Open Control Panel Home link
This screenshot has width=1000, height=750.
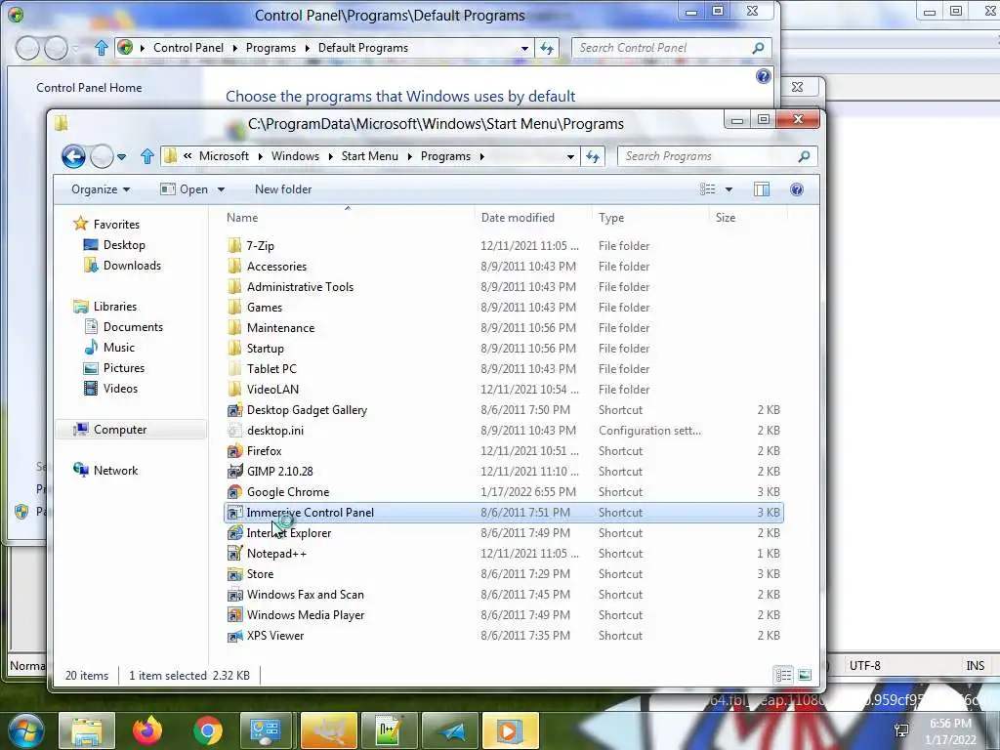[x=89, y=88]
